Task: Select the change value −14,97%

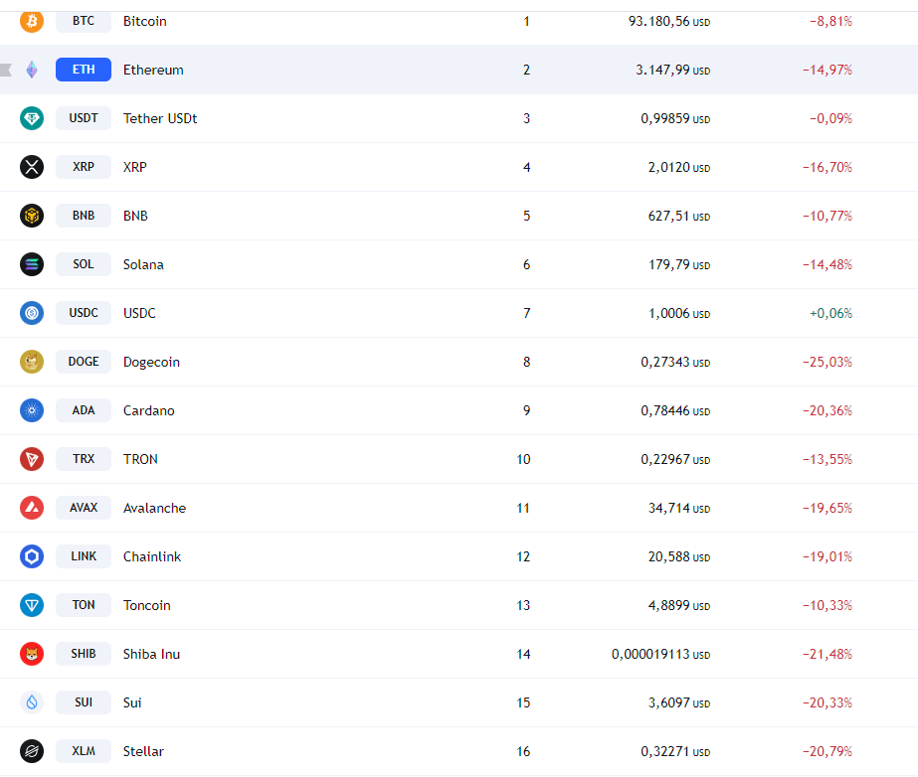Action: (x=827, y=71)
